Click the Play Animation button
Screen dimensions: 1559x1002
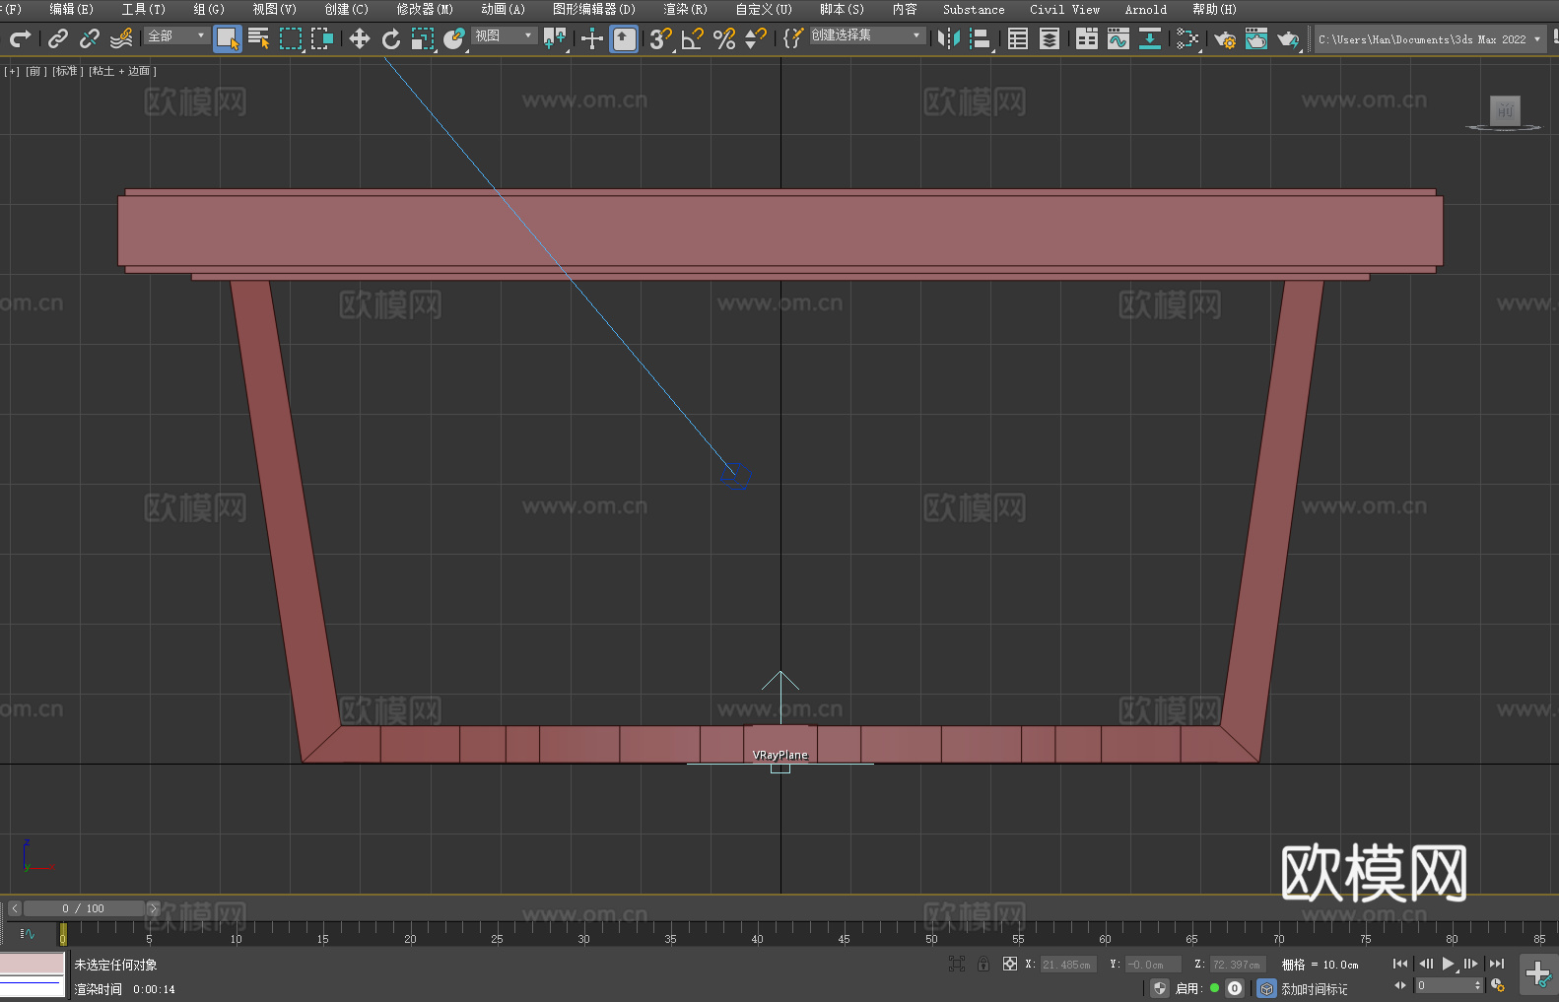click(1449, 964)
